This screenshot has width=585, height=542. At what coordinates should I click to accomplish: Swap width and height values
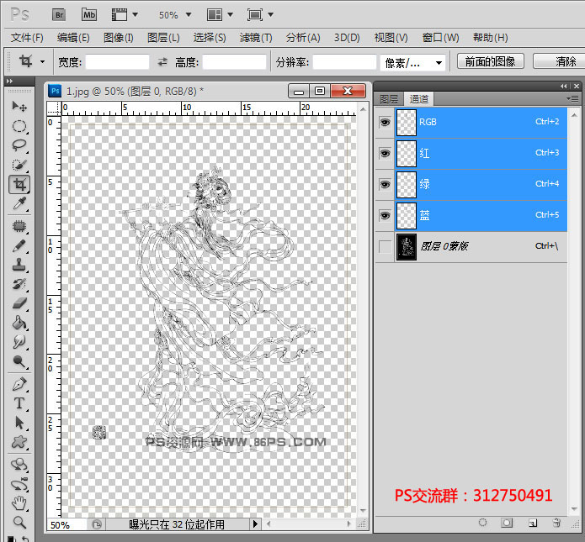point(162,62)
